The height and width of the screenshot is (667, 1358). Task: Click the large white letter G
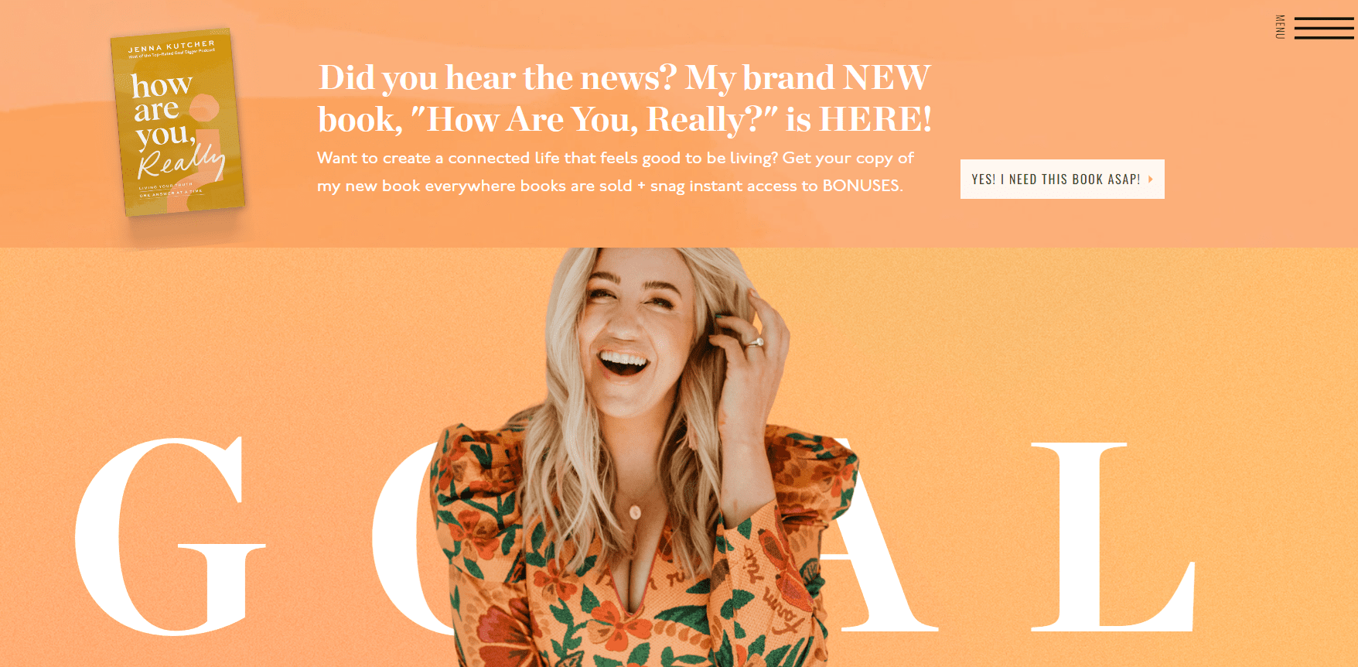click(170, 535)
